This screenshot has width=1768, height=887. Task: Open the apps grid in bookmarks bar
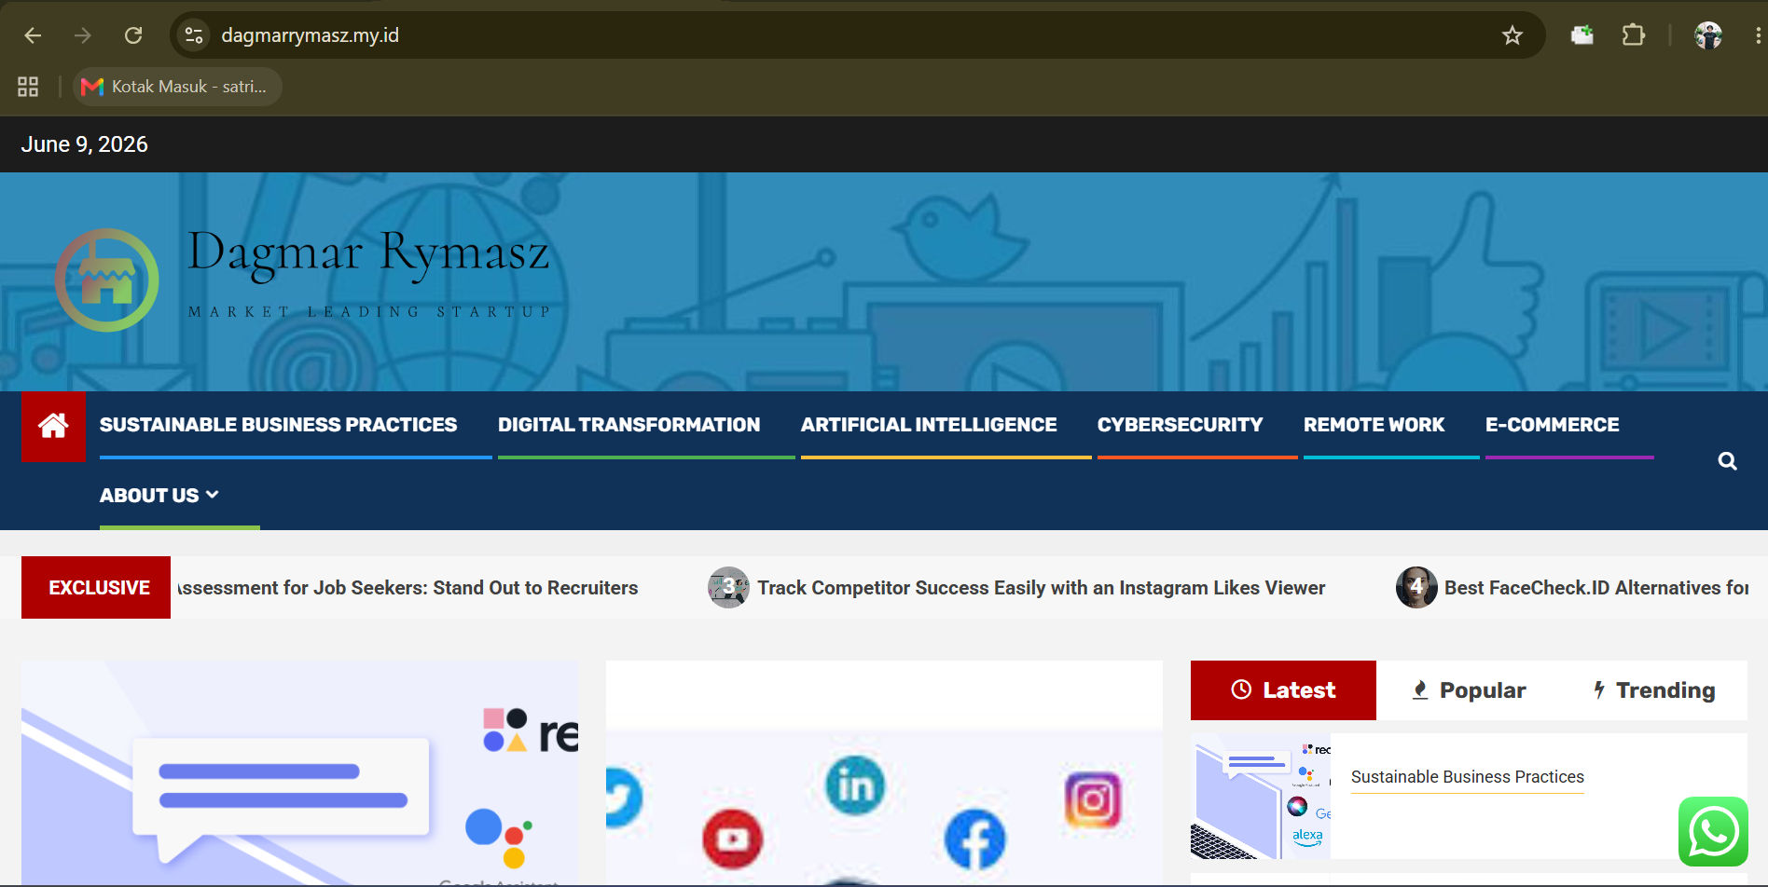tap(28, 87)
